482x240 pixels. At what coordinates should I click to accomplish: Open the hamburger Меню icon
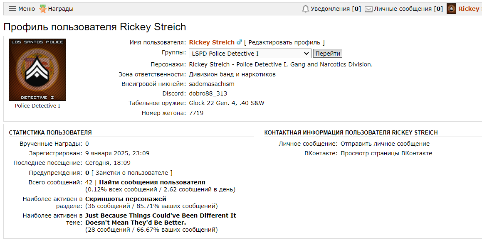click(x=12, y=9)
